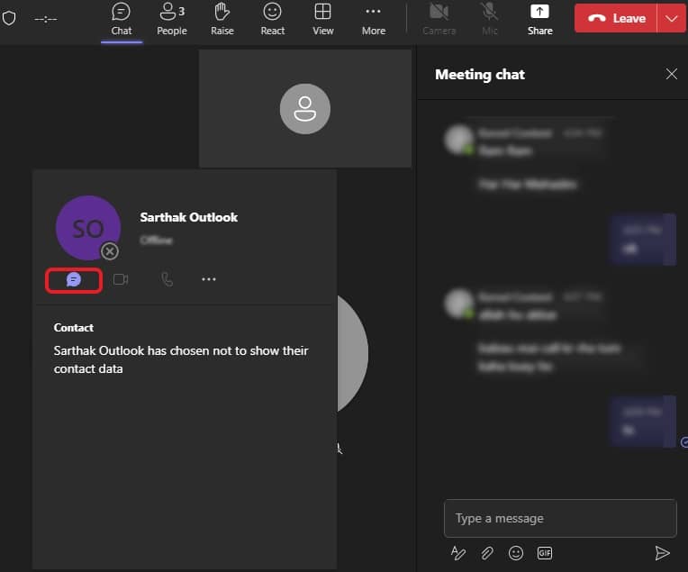Screen dimensions: 688x572
Task: Unmute the Mic
Action: 490,19
